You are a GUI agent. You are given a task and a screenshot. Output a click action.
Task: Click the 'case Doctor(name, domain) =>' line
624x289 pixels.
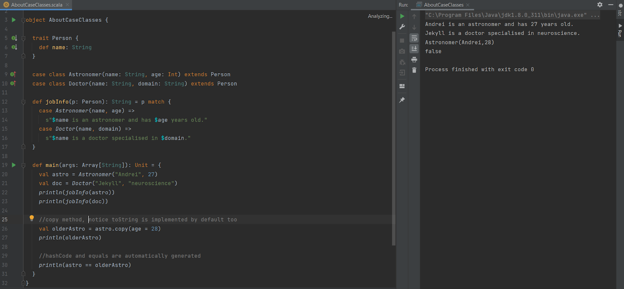(x=85, y=129)
